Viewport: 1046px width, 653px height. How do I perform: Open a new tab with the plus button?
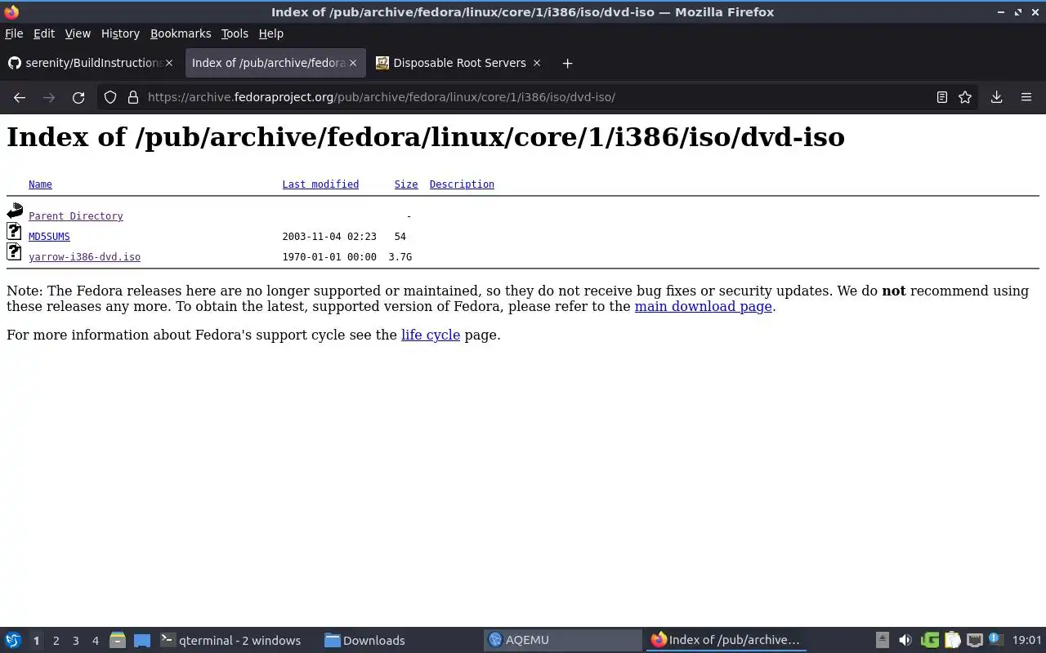coord(567,63)
